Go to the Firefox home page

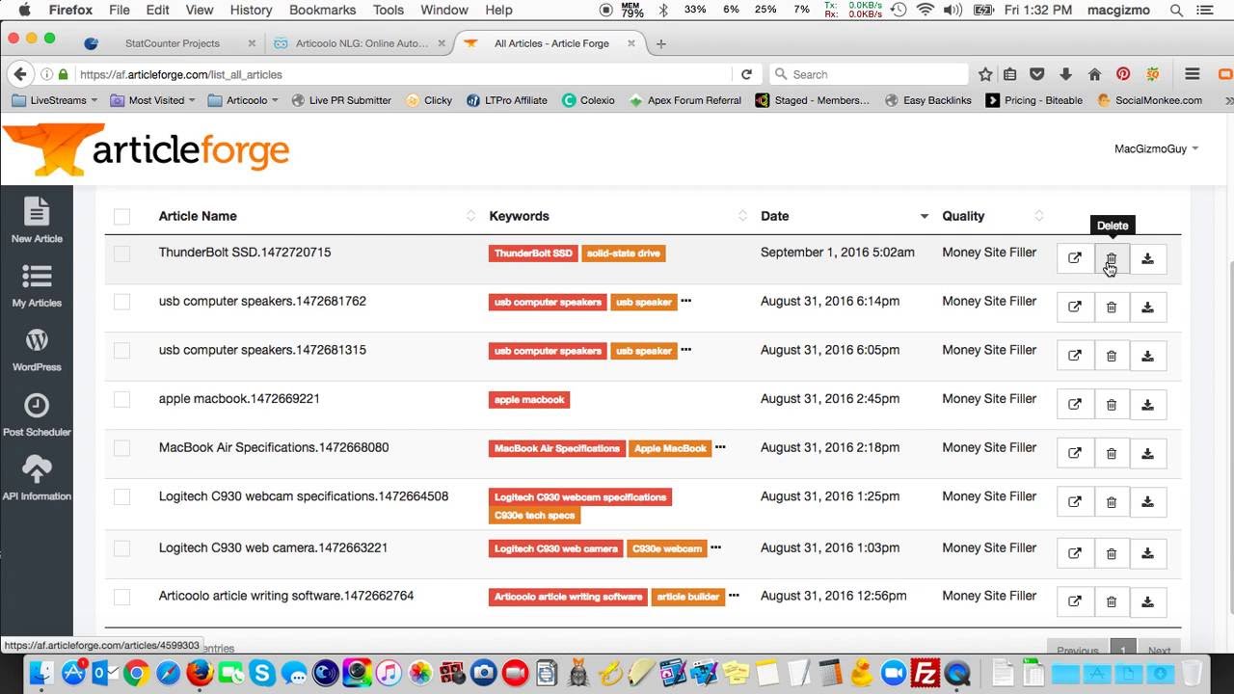[x=1094, y=74]
